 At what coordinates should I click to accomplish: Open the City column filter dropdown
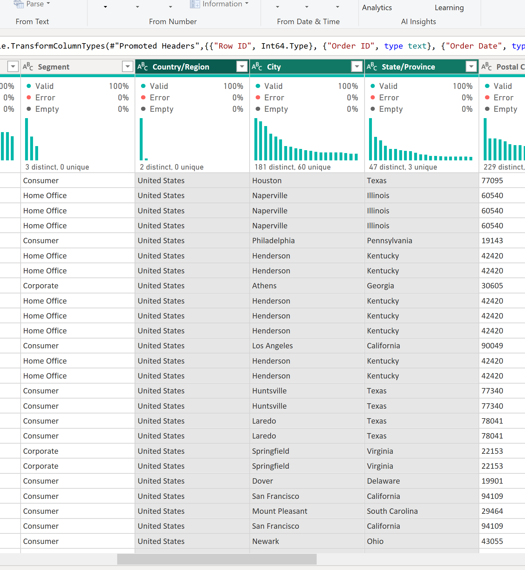click(357, 67)
